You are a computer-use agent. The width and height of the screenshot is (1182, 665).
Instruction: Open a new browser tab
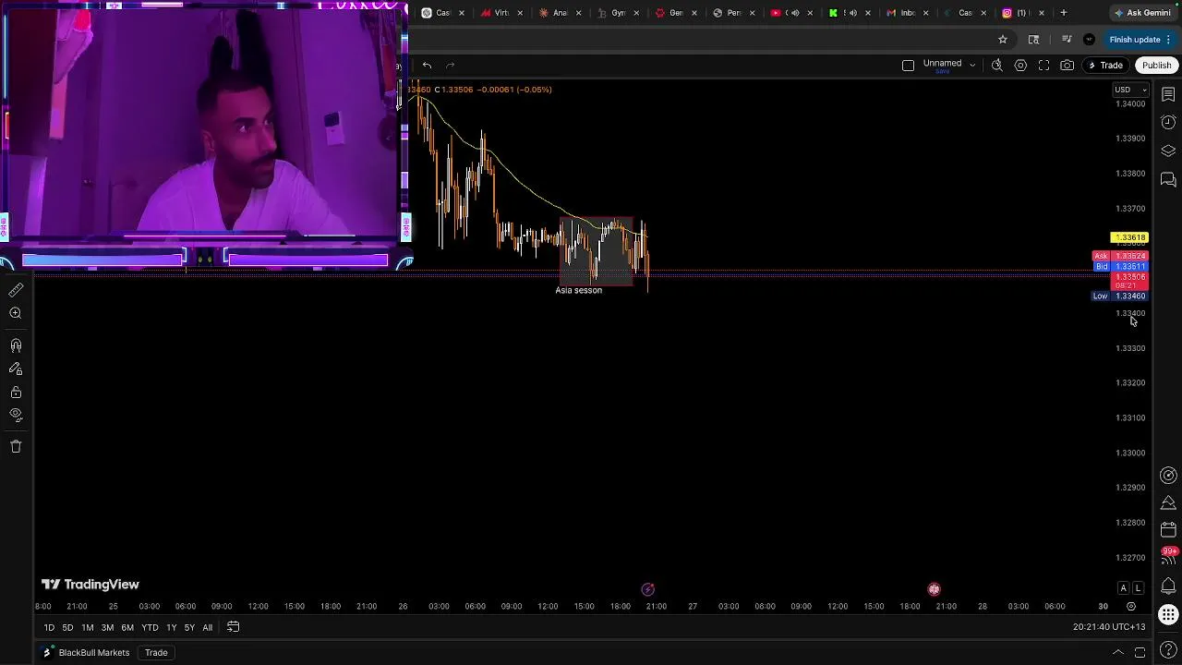1064,13
